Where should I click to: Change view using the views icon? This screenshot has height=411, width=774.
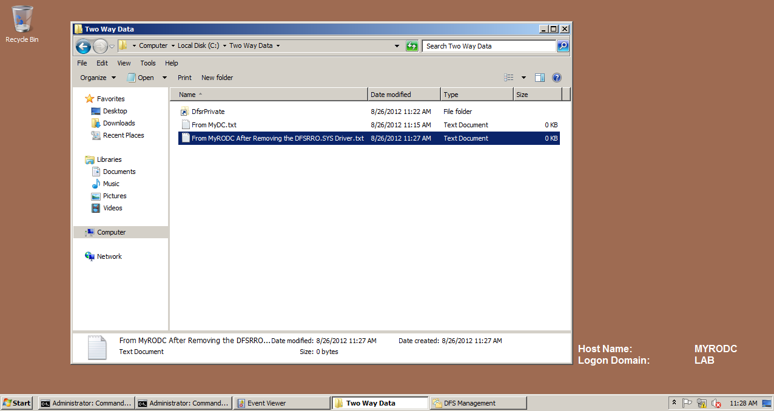tap(509, 78)
